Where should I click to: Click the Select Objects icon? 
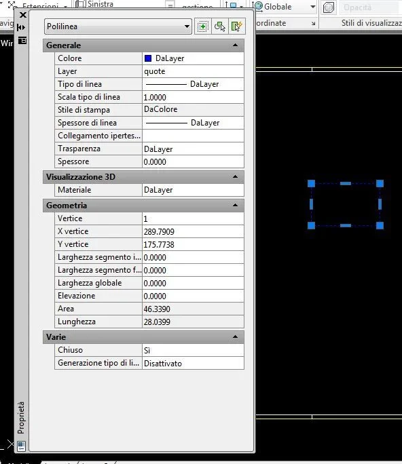(219, 26)
